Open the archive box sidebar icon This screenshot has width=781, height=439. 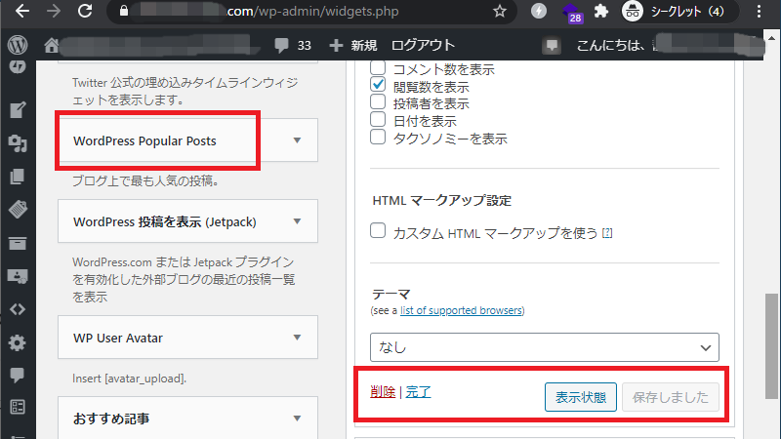click(18, 243)
